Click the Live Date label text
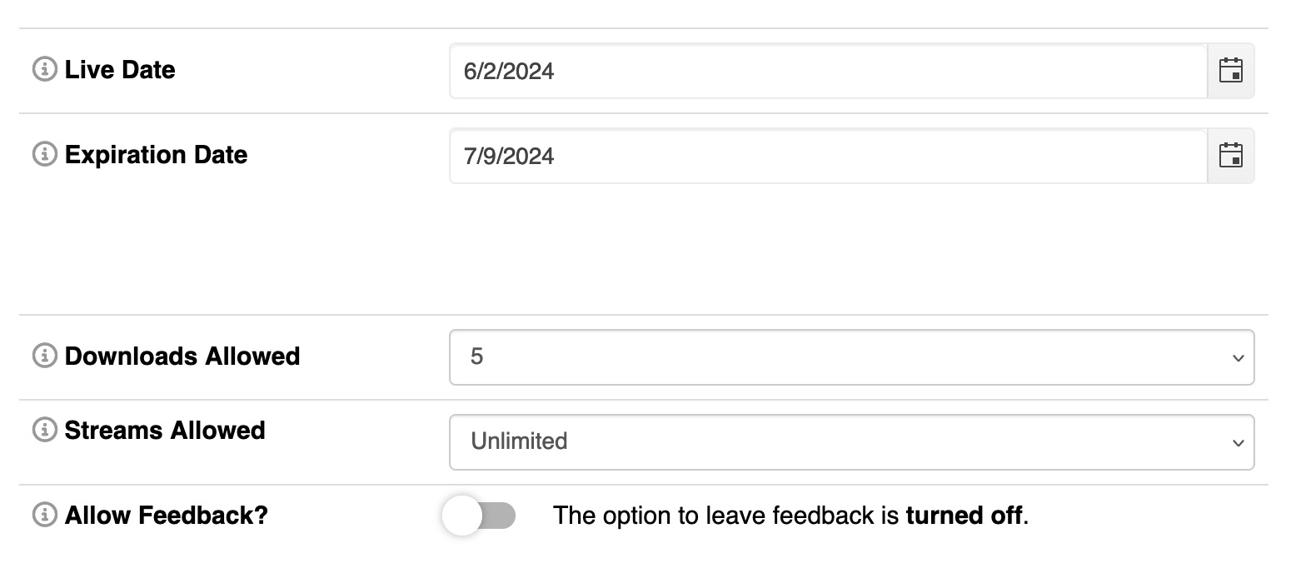 (120, 70)
